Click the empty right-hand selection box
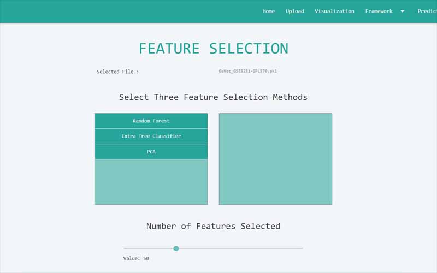 click(275, 159)
